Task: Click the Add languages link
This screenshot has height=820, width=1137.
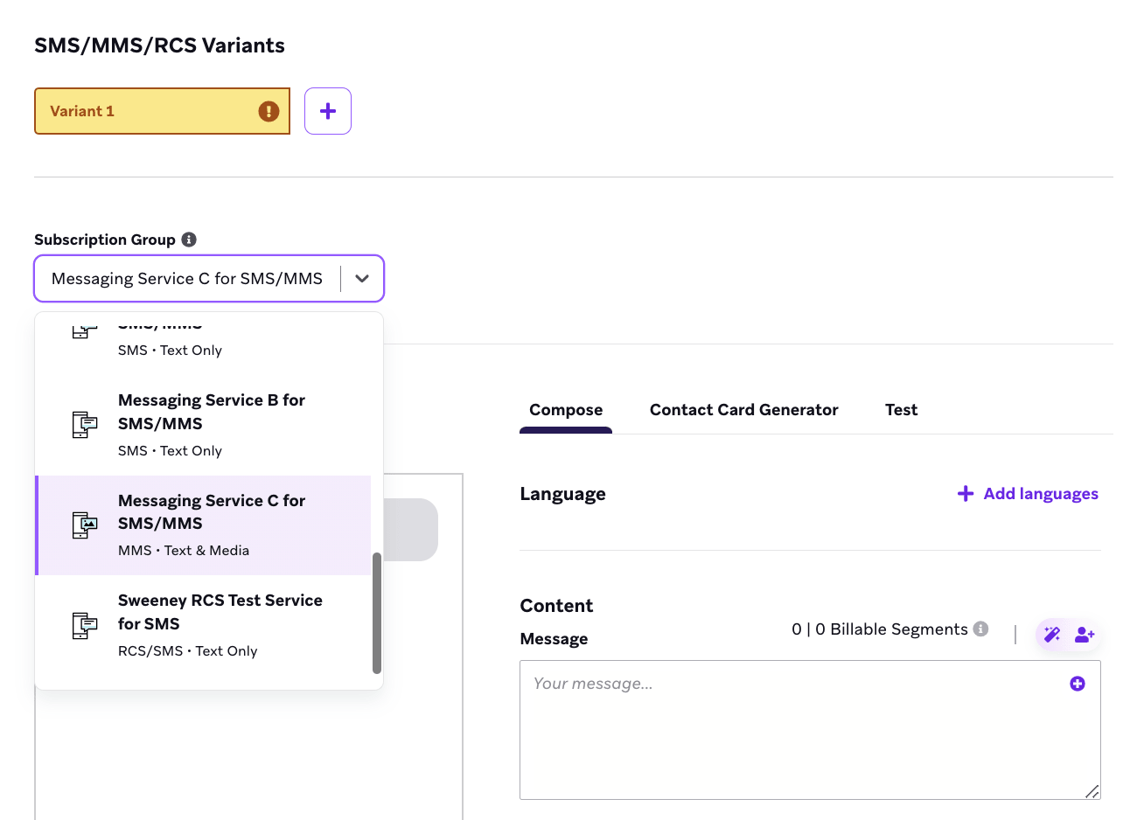Action: pyautogui.click(x=1028, y=494)
